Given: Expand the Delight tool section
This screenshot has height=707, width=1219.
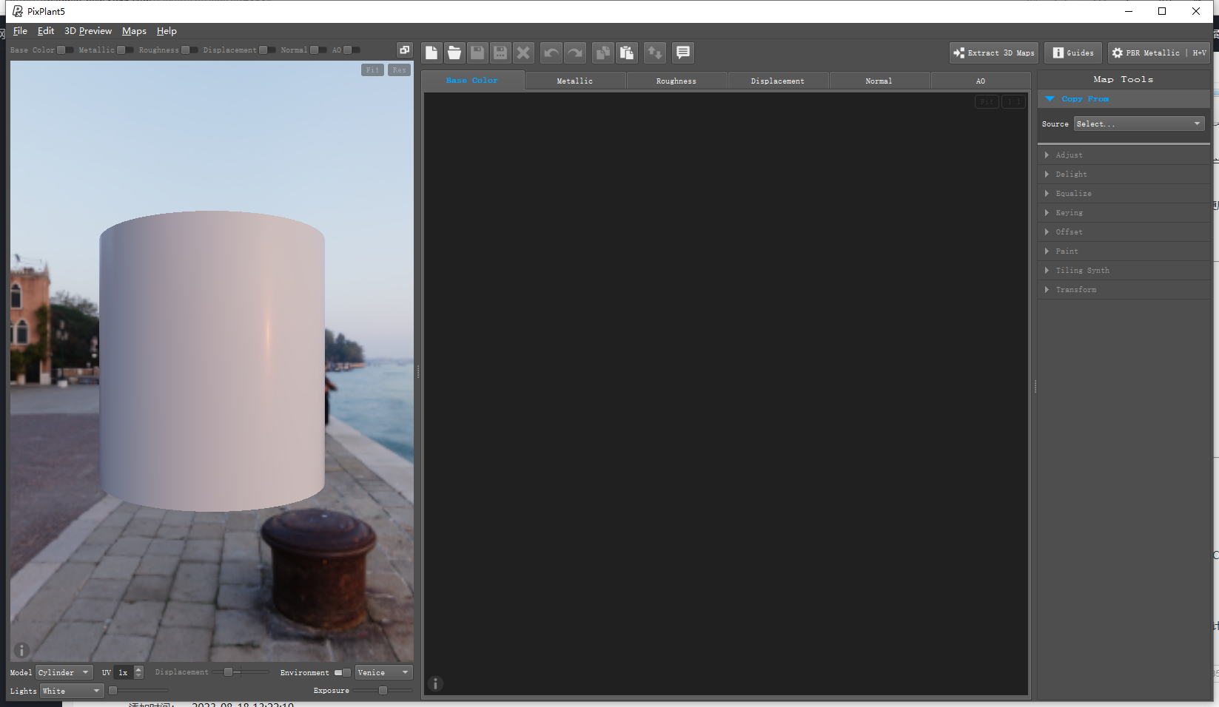Looking at the screenshot, I should tap(1124, 174).
